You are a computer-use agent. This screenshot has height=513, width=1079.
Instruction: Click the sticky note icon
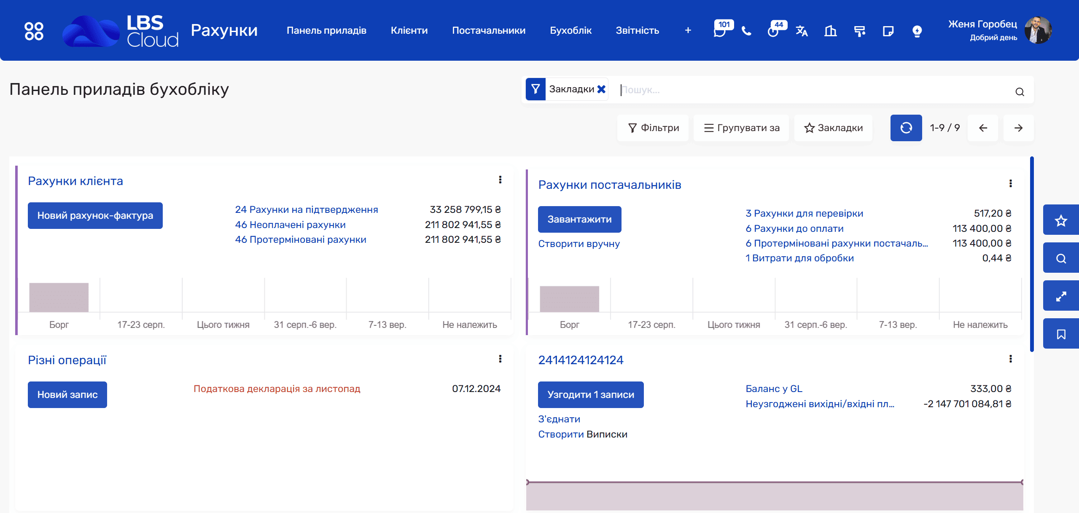888,31
